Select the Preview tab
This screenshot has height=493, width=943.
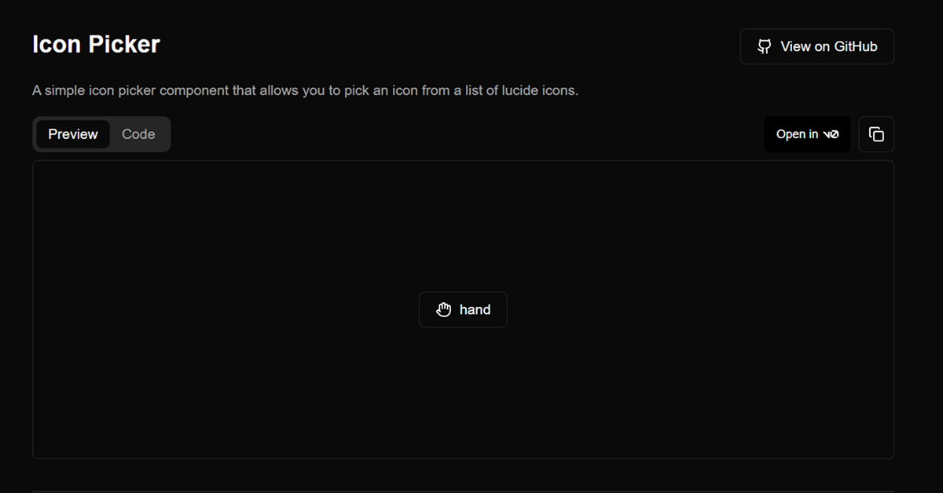pos(73,134)
